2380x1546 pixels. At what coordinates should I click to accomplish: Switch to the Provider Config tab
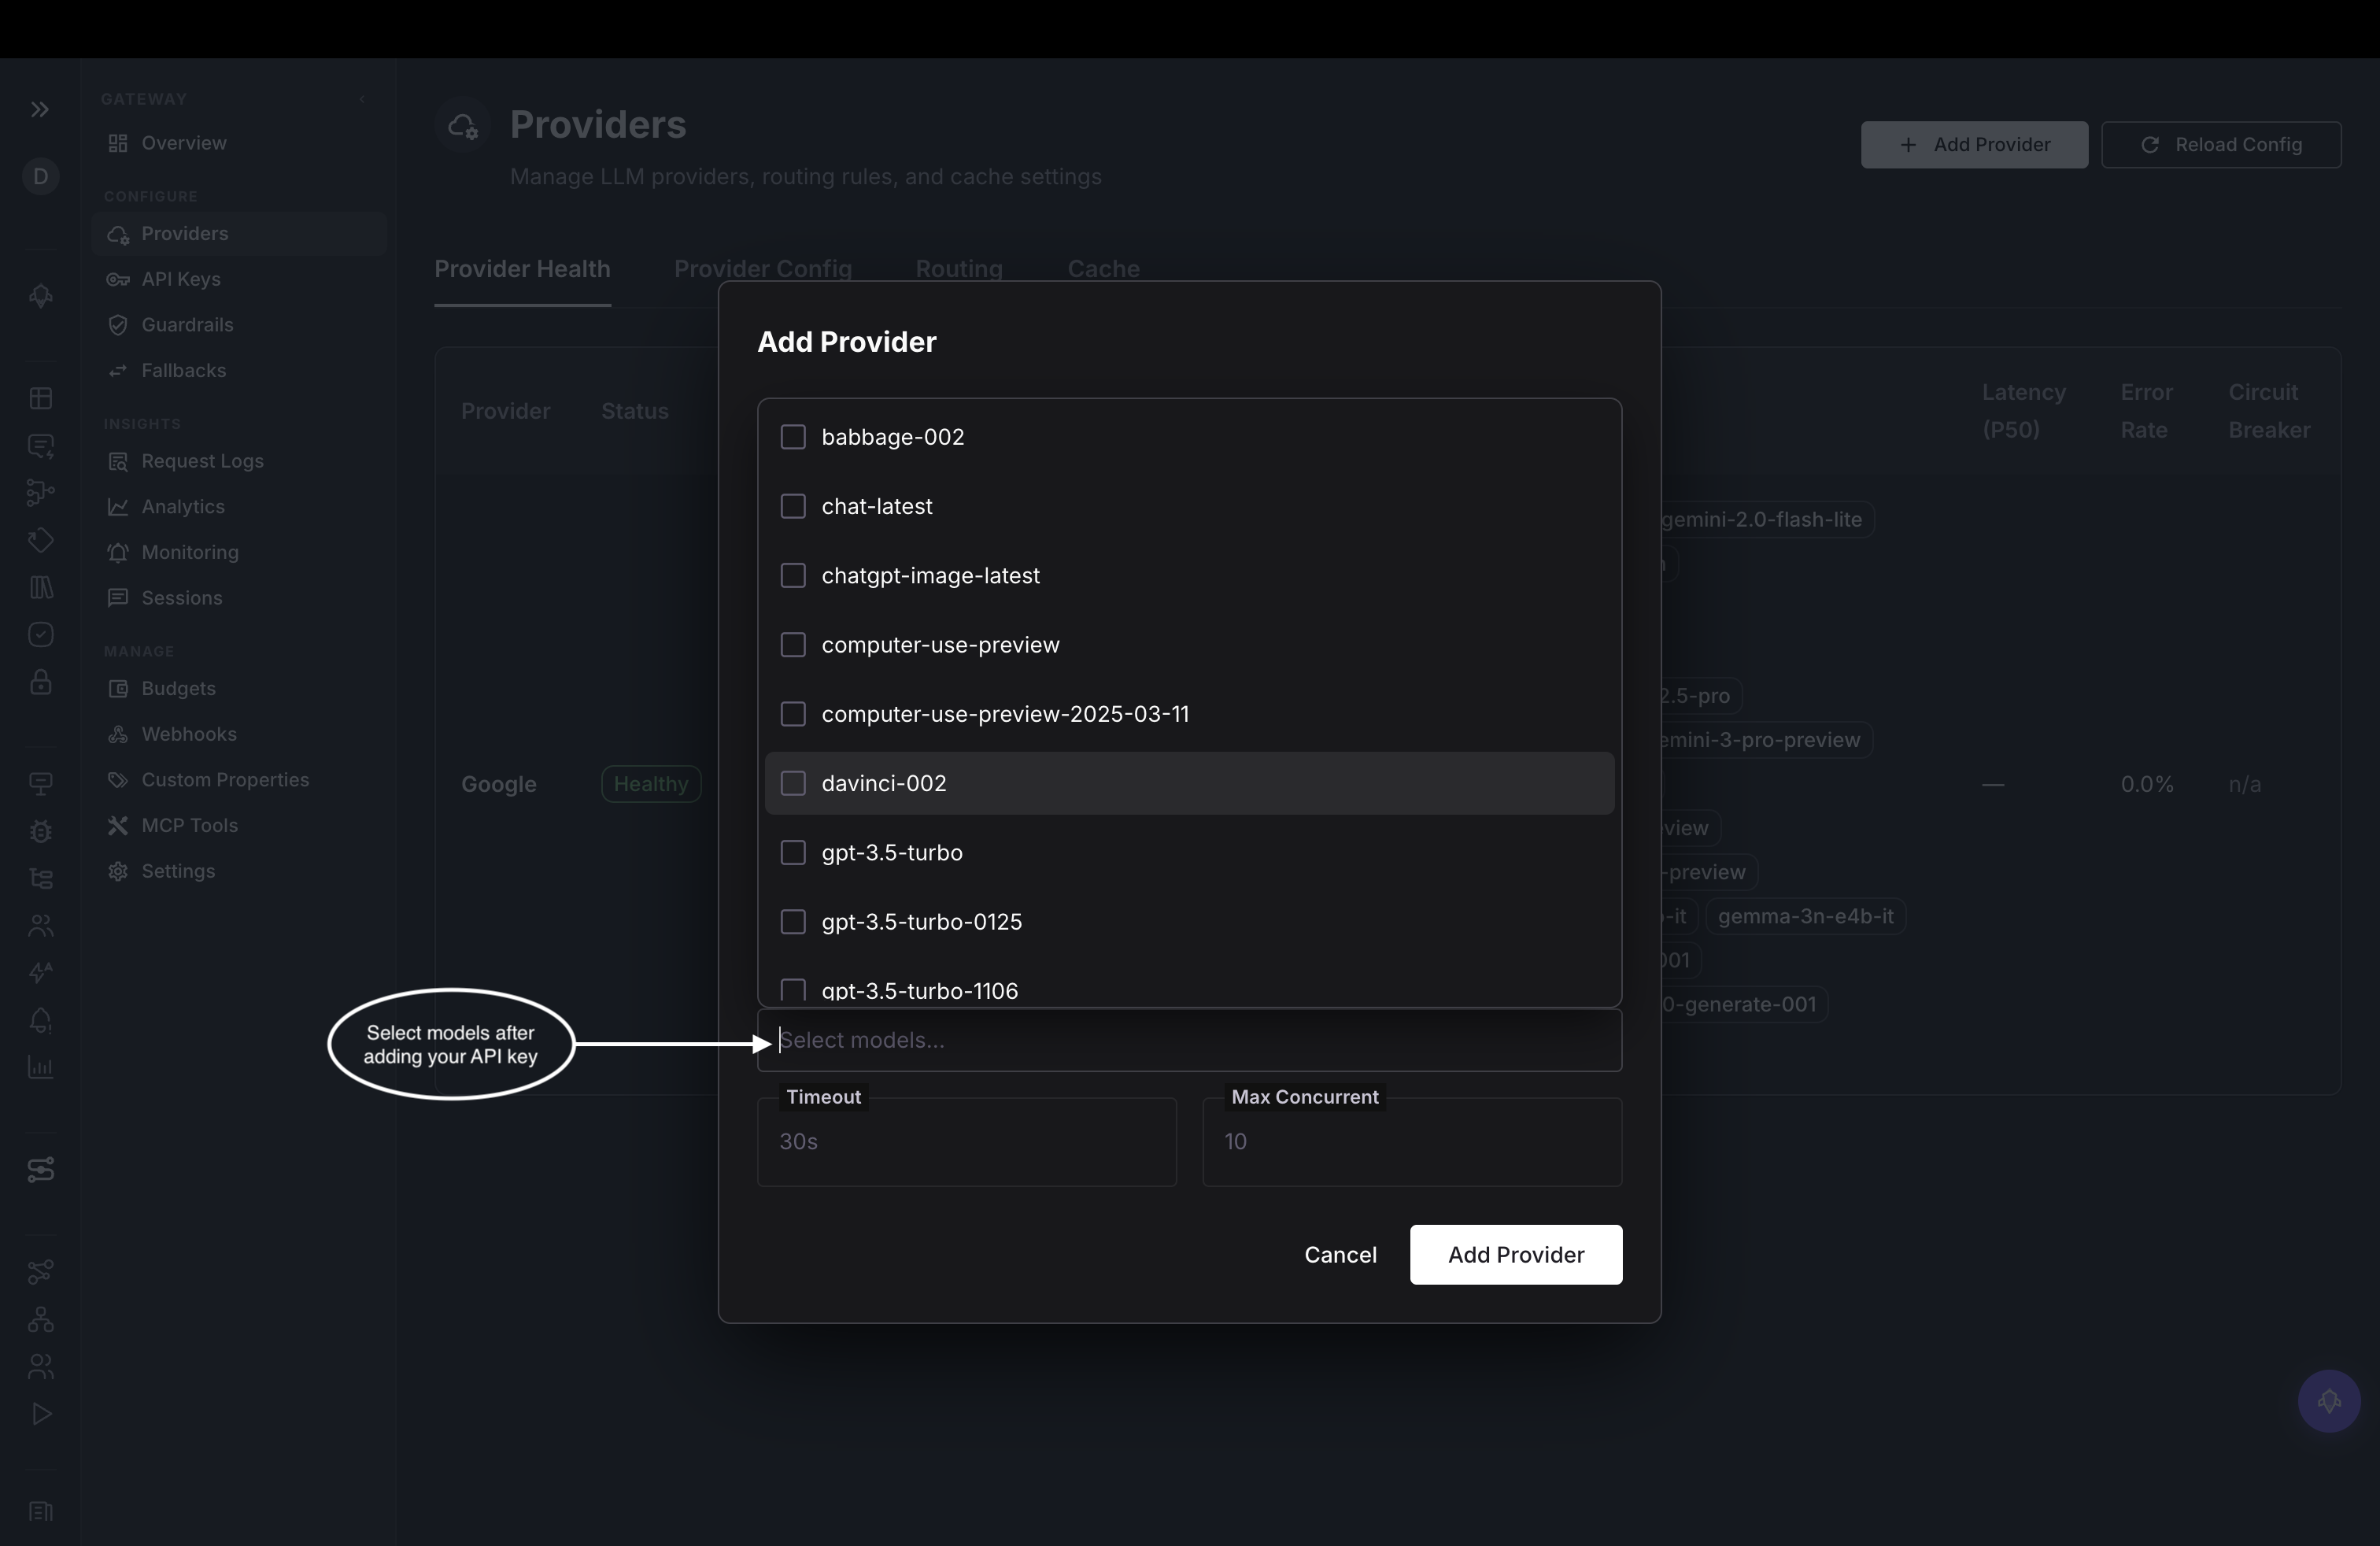click(763, 269)
